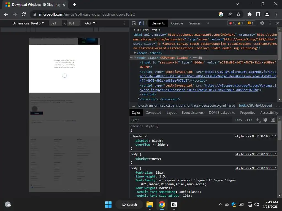Open the Properties pane

click(x=248, y=113)
